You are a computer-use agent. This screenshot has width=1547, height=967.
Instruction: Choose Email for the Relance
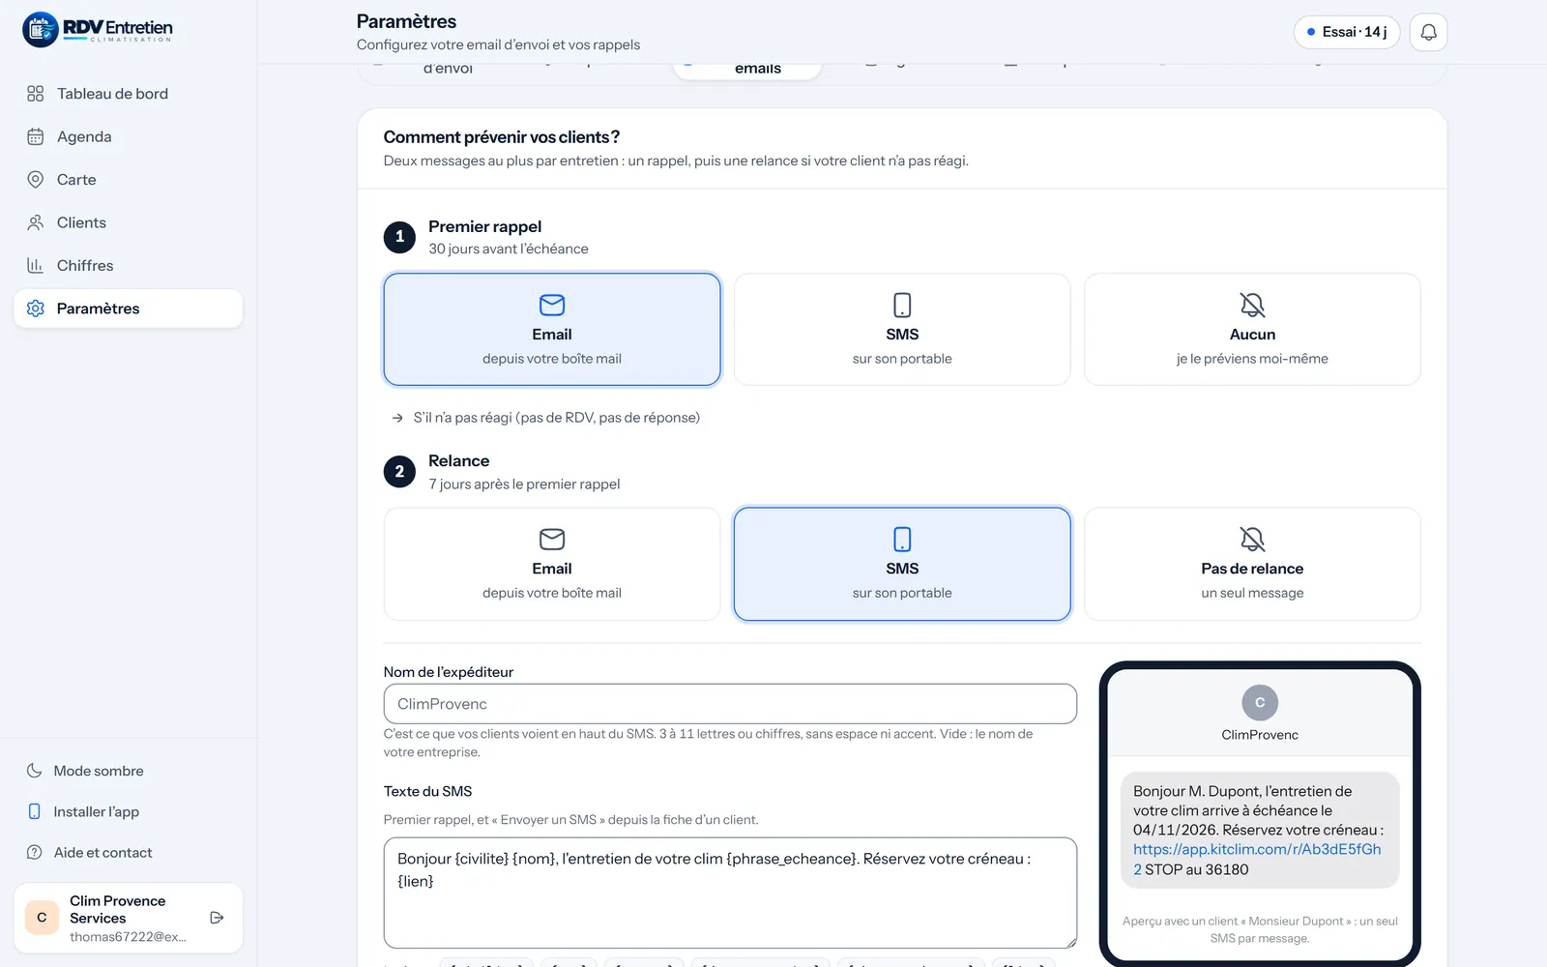(552, 564)
